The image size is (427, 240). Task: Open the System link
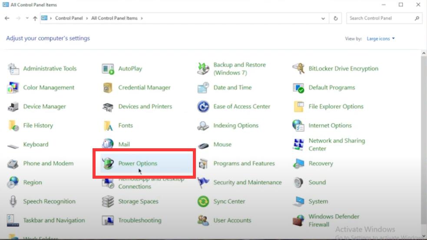coord(318,201)
